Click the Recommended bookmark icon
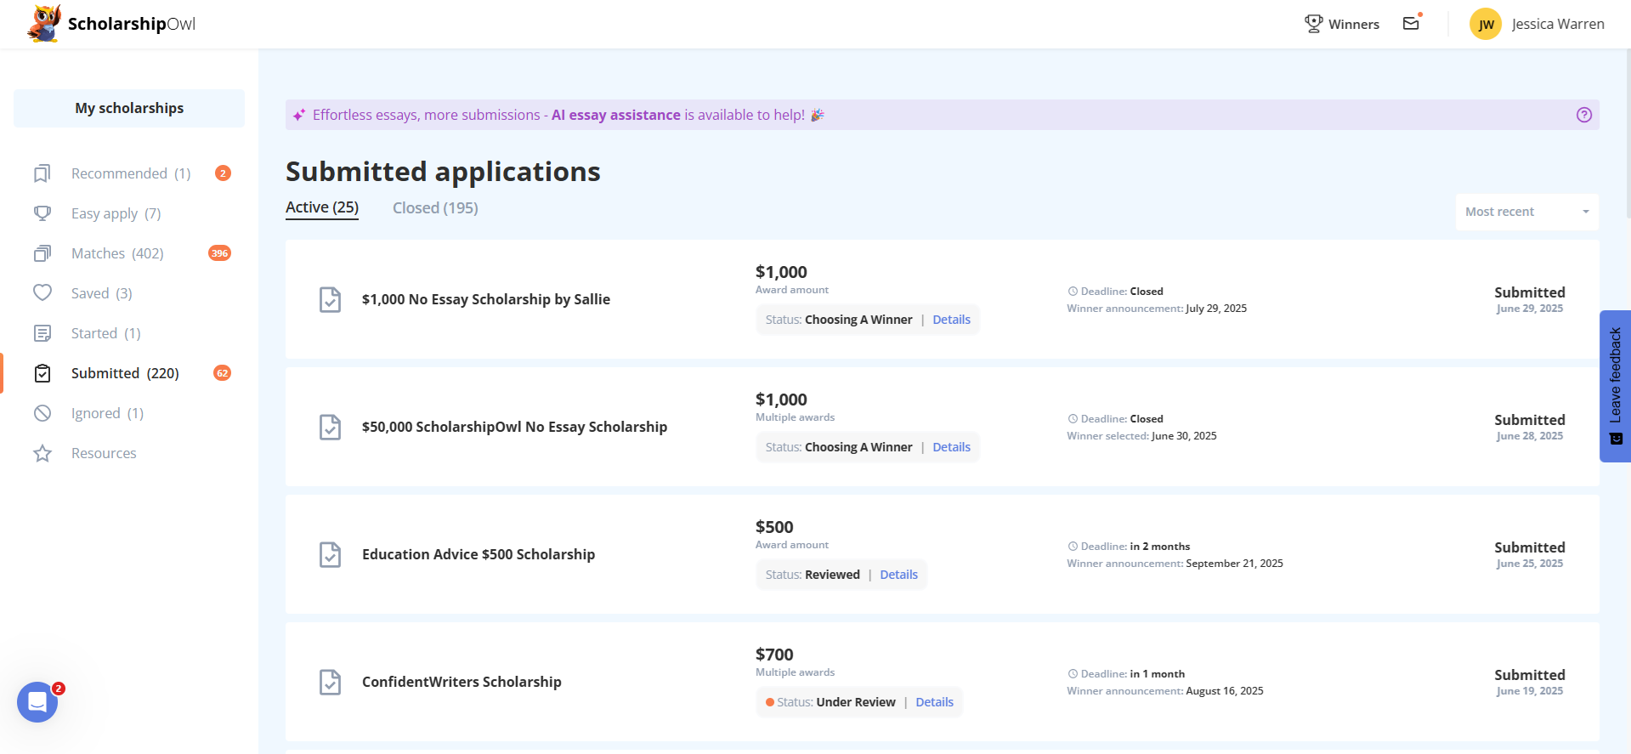Viewport: 1631px width, 754px height. pos(42,173)
